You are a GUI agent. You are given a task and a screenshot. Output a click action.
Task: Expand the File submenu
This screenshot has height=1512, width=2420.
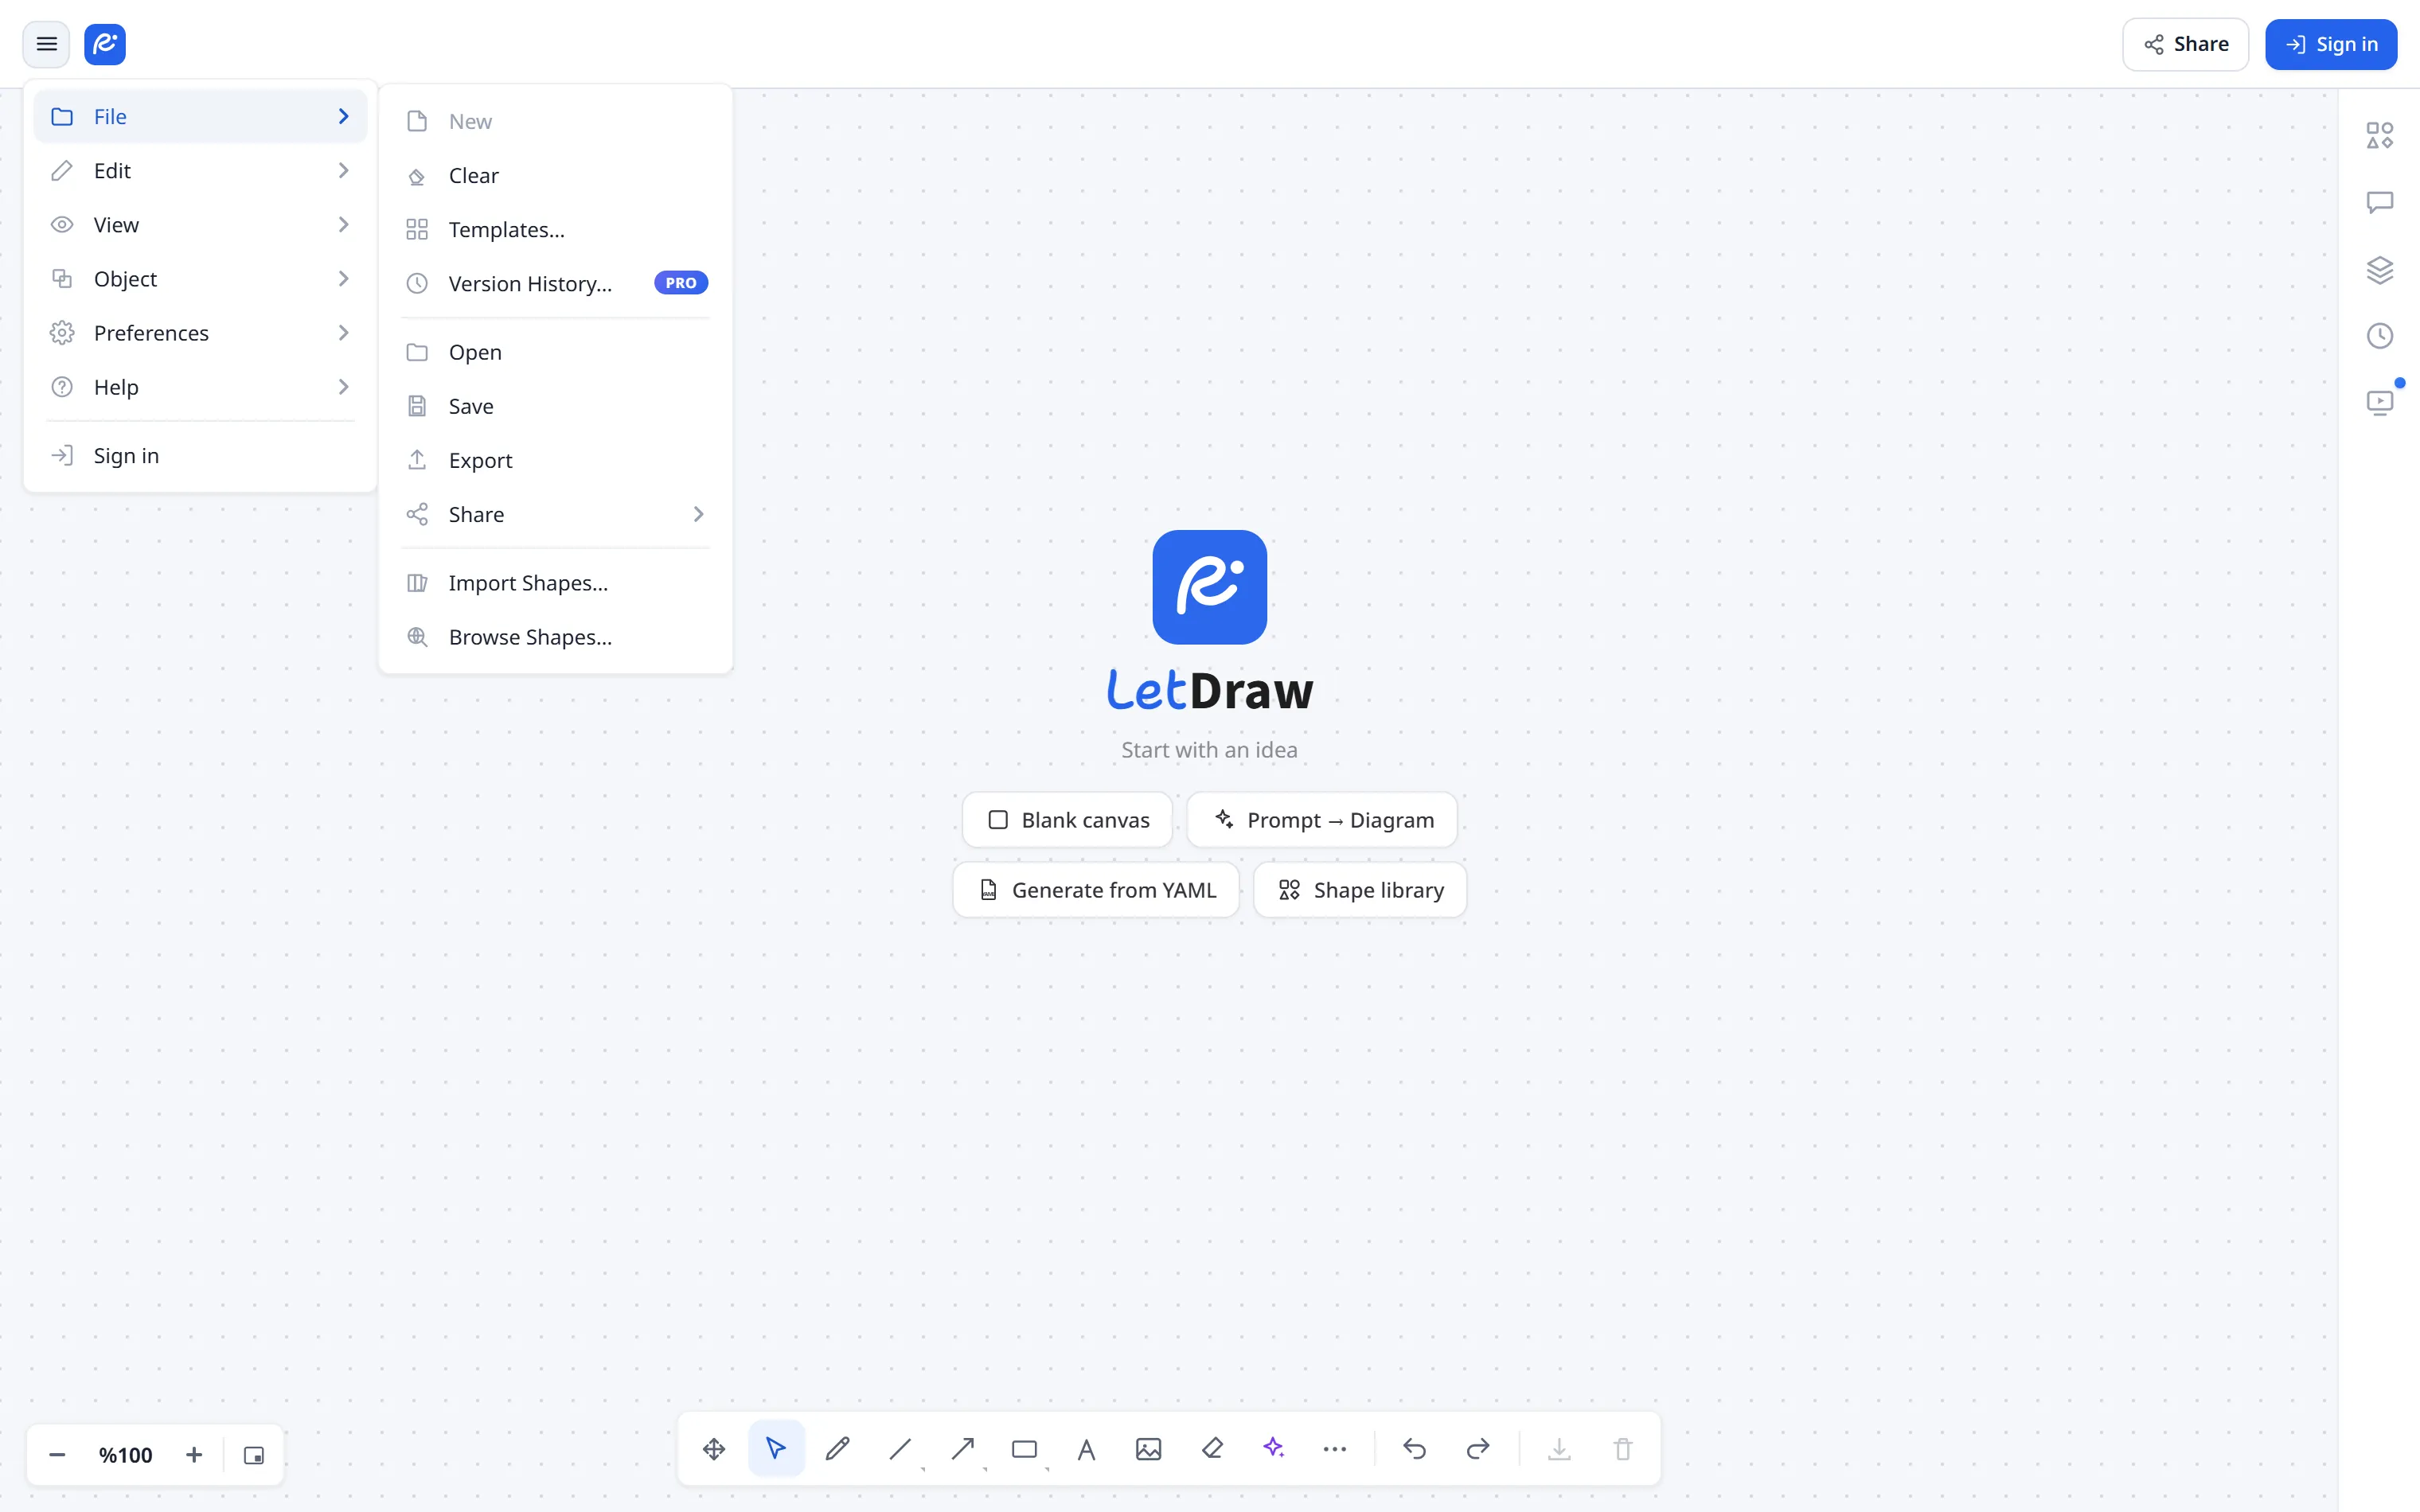pyautogui.click(x=200, y=117)
